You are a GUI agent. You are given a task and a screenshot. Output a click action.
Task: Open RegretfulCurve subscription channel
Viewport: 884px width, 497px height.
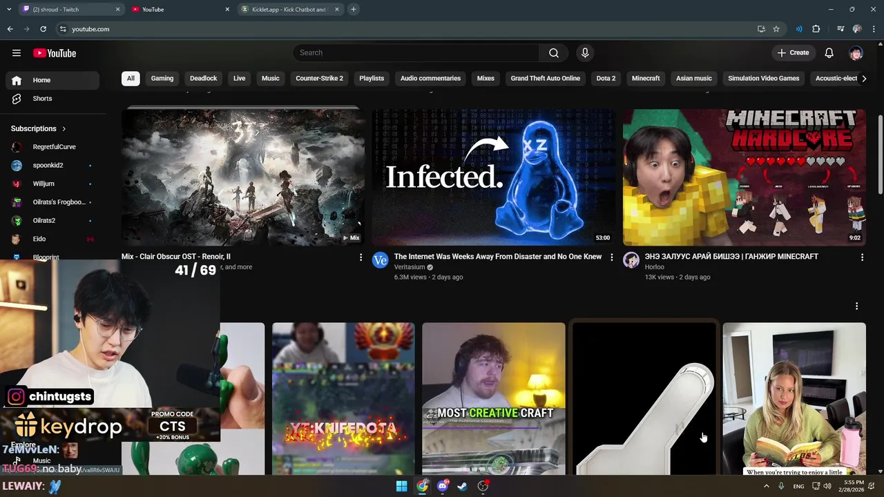(53, 147)
